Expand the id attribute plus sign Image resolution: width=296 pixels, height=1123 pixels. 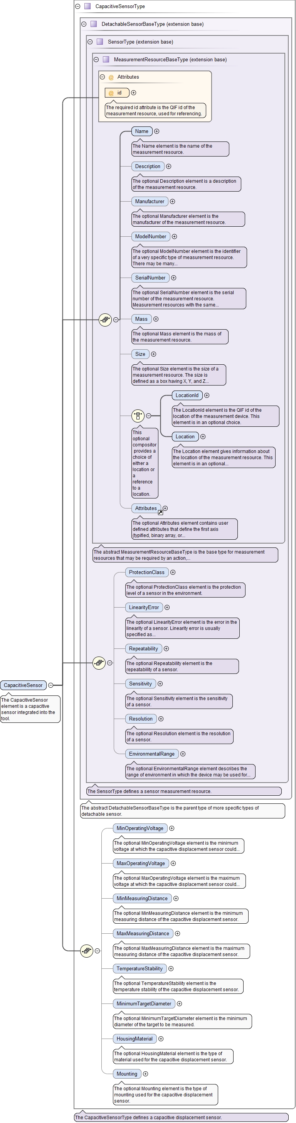(x=134, y=93)
